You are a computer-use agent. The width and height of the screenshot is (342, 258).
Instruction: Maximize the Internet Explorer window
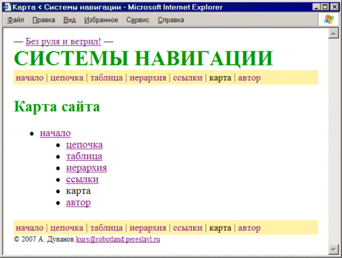(x=325, y=7)
